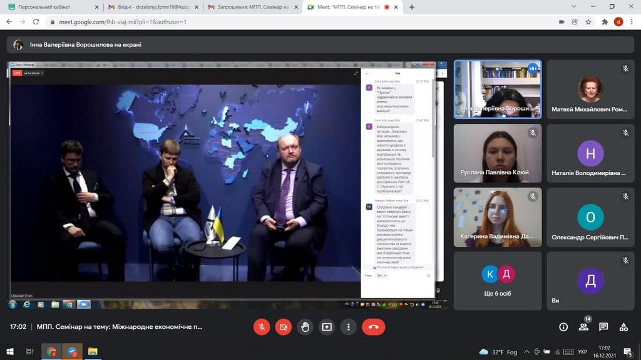The height and width of the screenshot is (360, 641).
Task: Open the meeting details info panel
Action: pos(563,327)
